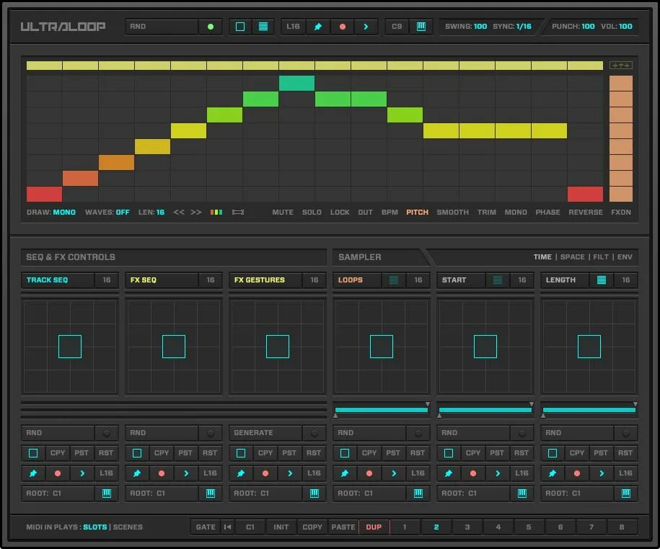660x549 pixels.
Task: Change the WAVES: OFF setting
Action: (107, 213)
